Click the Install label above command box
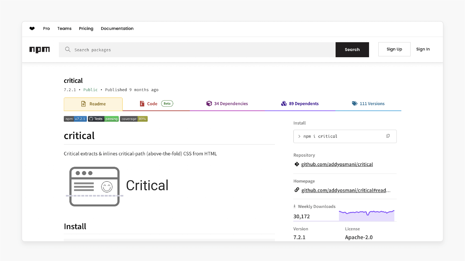 point(300,123)
